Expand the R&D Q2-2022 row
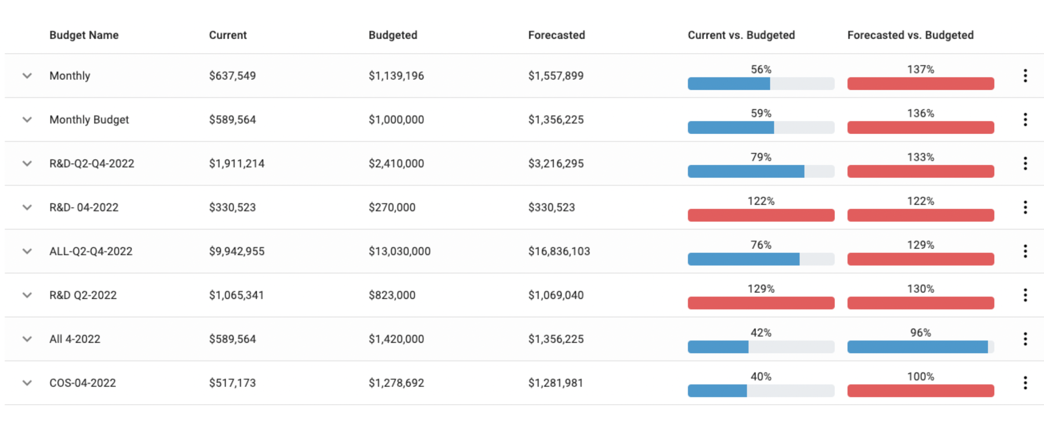The width and height of the screenshot is (1044, 424). pyautogui.click(x=27, y=295)
